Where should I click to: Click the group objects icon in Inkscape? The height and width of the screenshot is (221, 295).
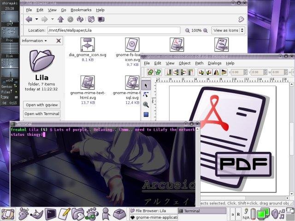pos(151,72)
